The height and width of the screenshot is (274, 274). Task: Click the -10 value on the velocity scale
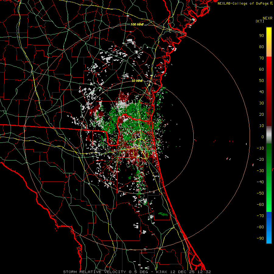pos(260,148)
